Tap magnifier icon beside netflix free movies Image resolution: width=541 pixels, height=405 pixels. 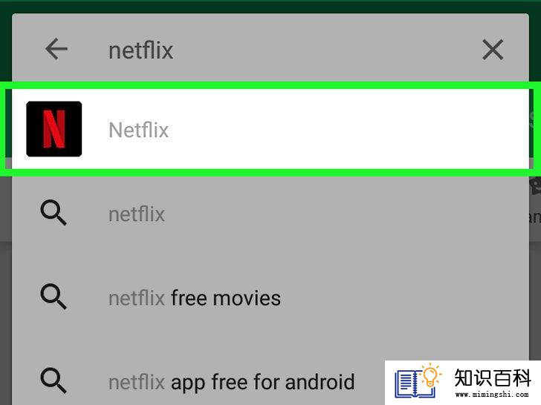coord(54,297)
